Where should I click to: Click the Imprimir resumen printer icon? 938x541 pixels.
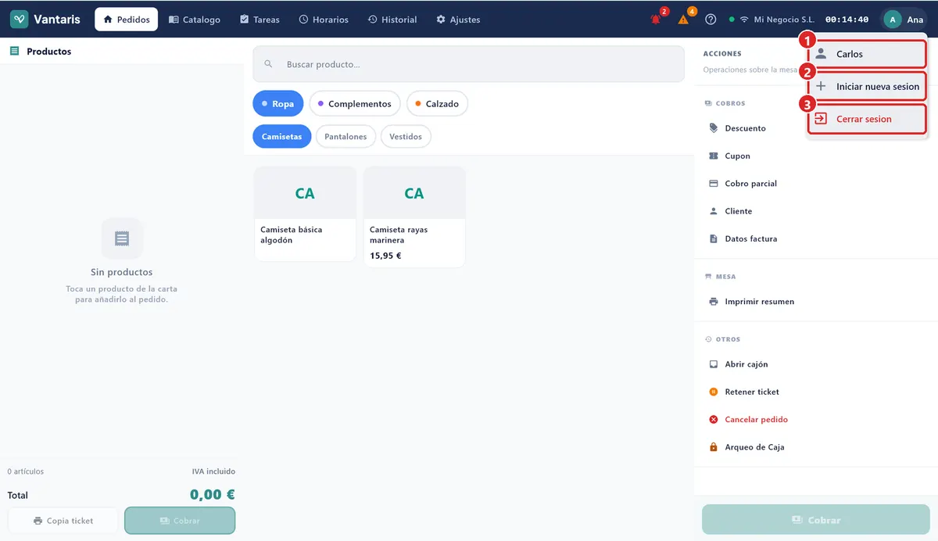click(x=713, y=302)
